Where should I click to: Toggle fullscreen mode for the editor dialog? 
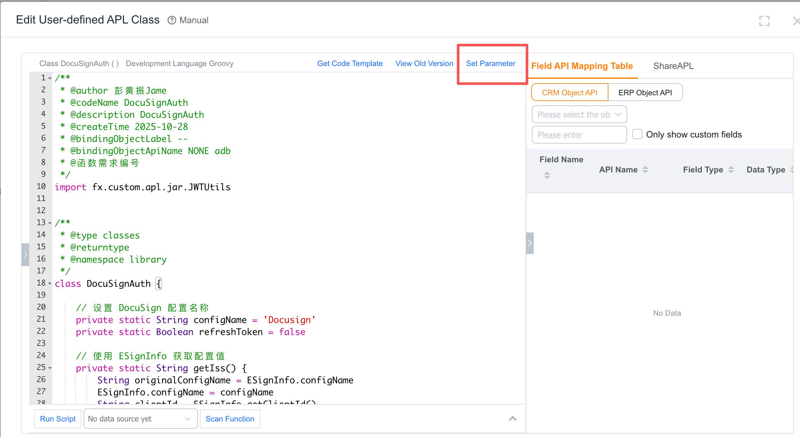coord(764,21)
